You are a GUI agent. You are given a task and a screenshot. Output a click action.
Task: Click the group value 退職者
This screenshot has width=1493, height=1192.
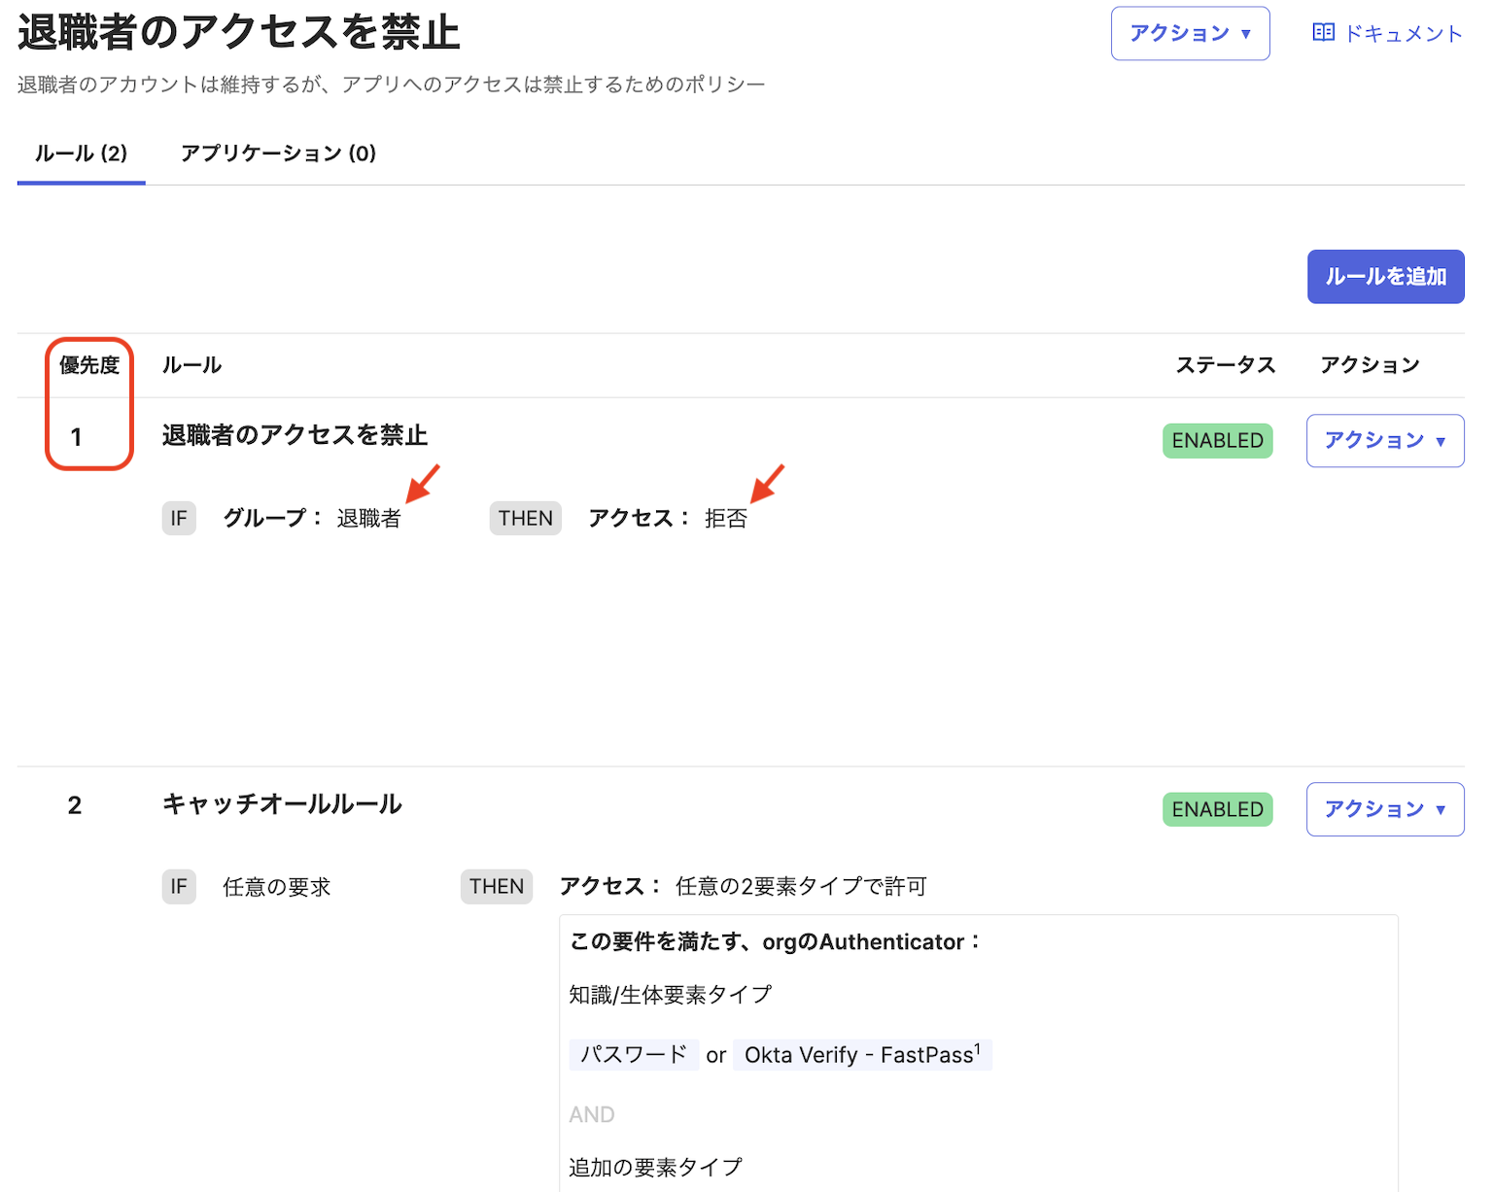tap(368, 519)
